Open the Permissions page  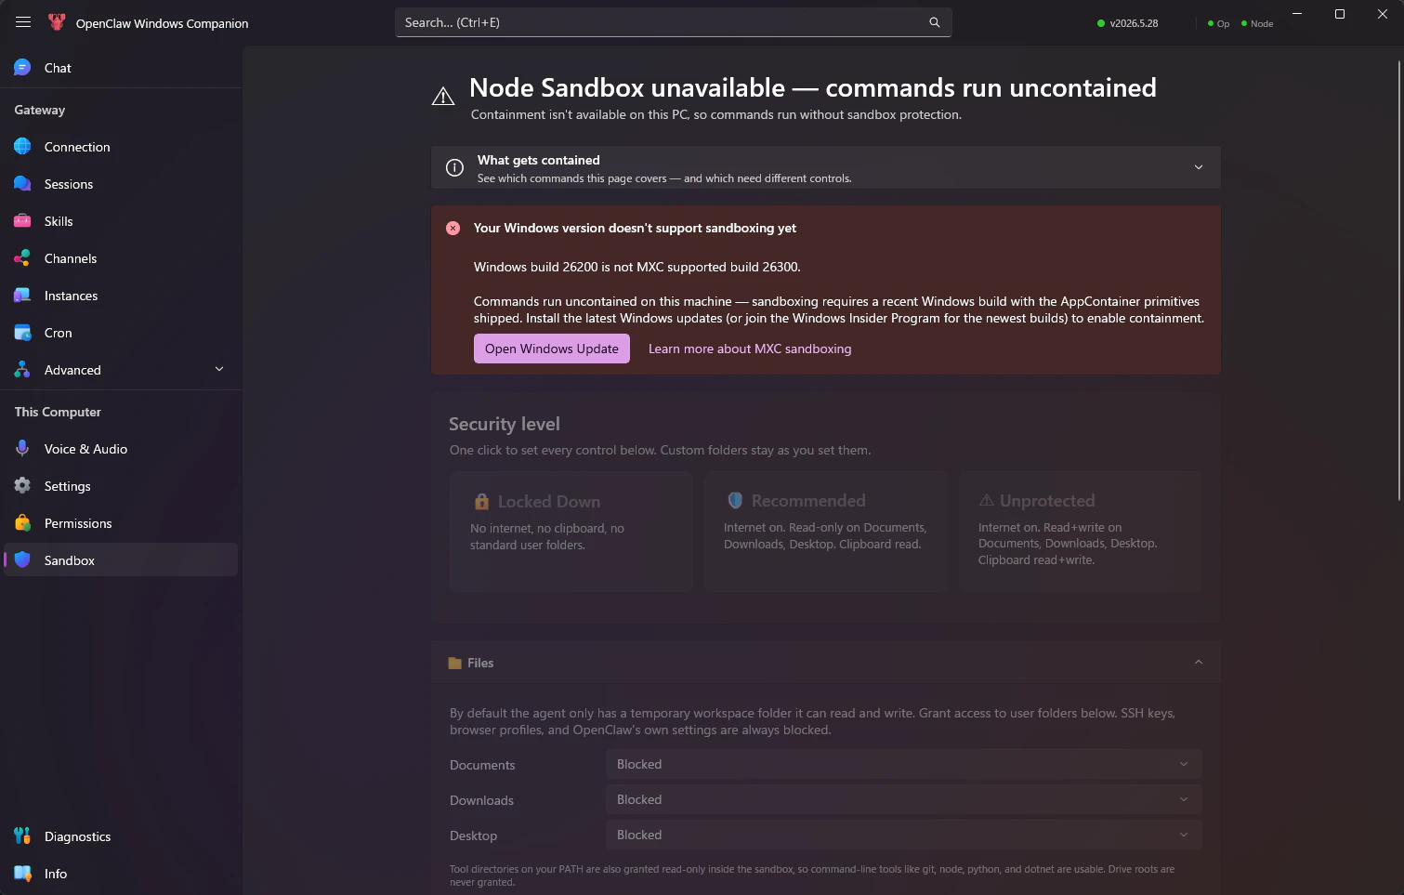(121, 523)
